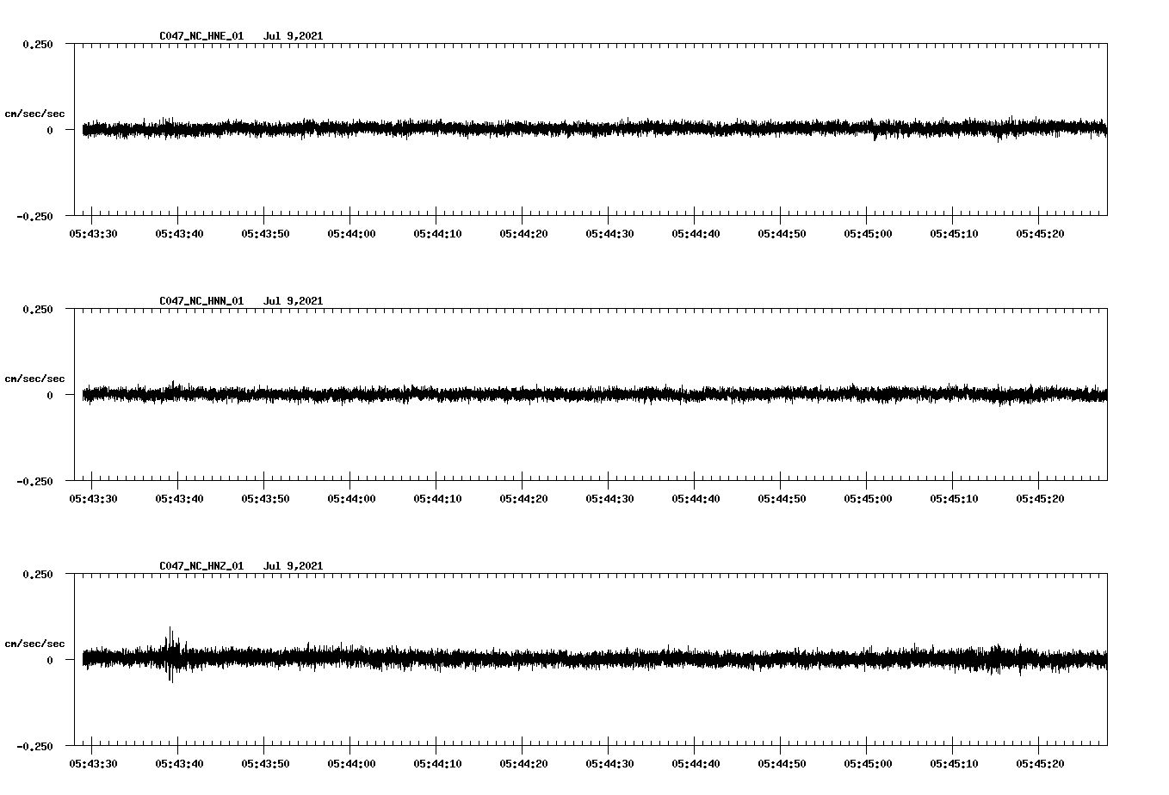1169x795 pixels.
Task: Click the 05:45:00 time label under HNZ plot
Action: point(868,764)
